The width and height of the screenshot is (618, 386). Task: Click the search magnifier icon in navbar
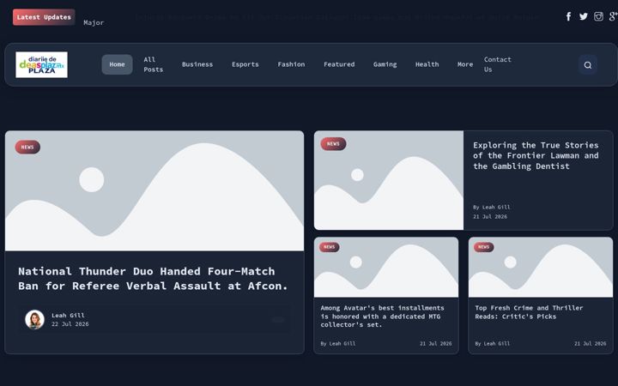pyautogui.click(x=588, y=65)
